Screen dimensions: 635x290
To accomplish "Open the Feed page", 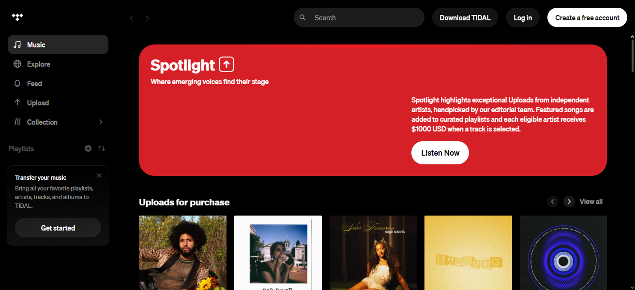I will point(34,83).
